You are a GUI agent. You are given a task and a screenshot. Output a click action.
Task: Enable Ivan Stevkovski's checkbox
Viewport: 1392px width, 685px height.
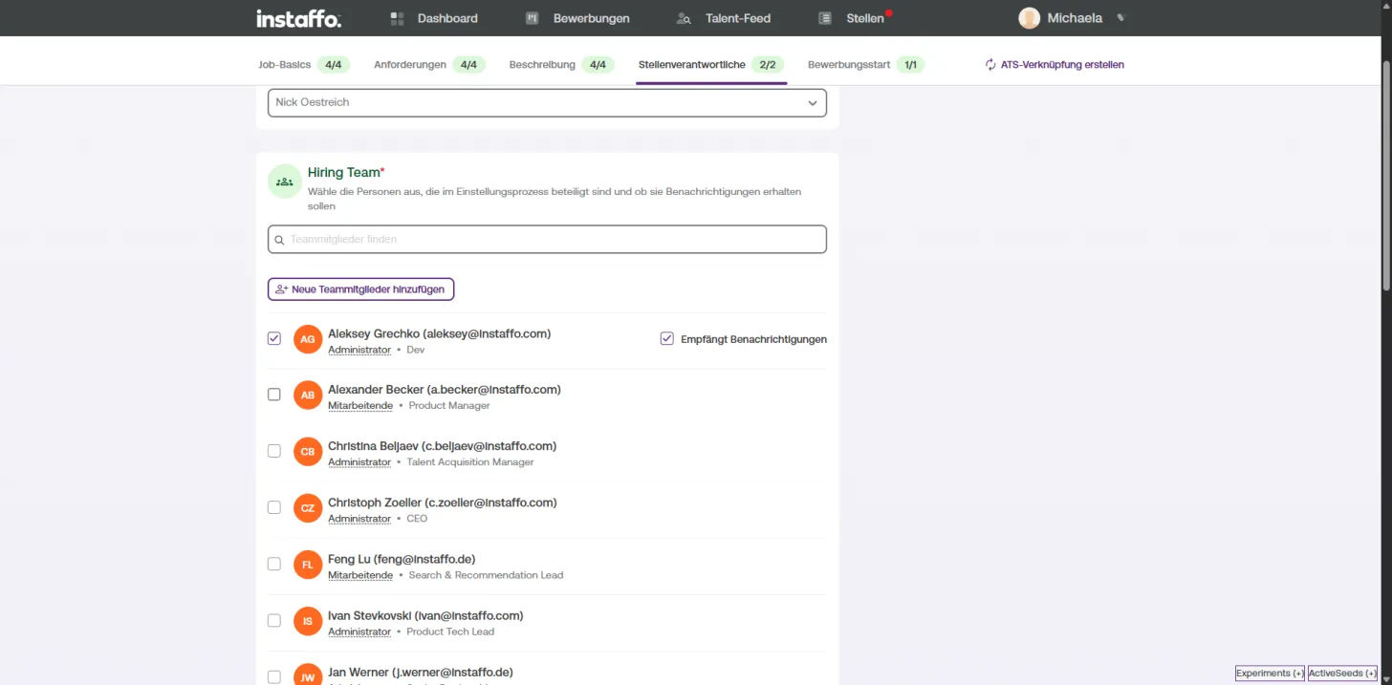[x=274, y=620]
